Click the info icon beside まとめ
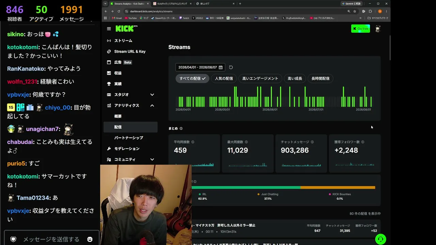436x245 pixels. [x=181, y=129]
